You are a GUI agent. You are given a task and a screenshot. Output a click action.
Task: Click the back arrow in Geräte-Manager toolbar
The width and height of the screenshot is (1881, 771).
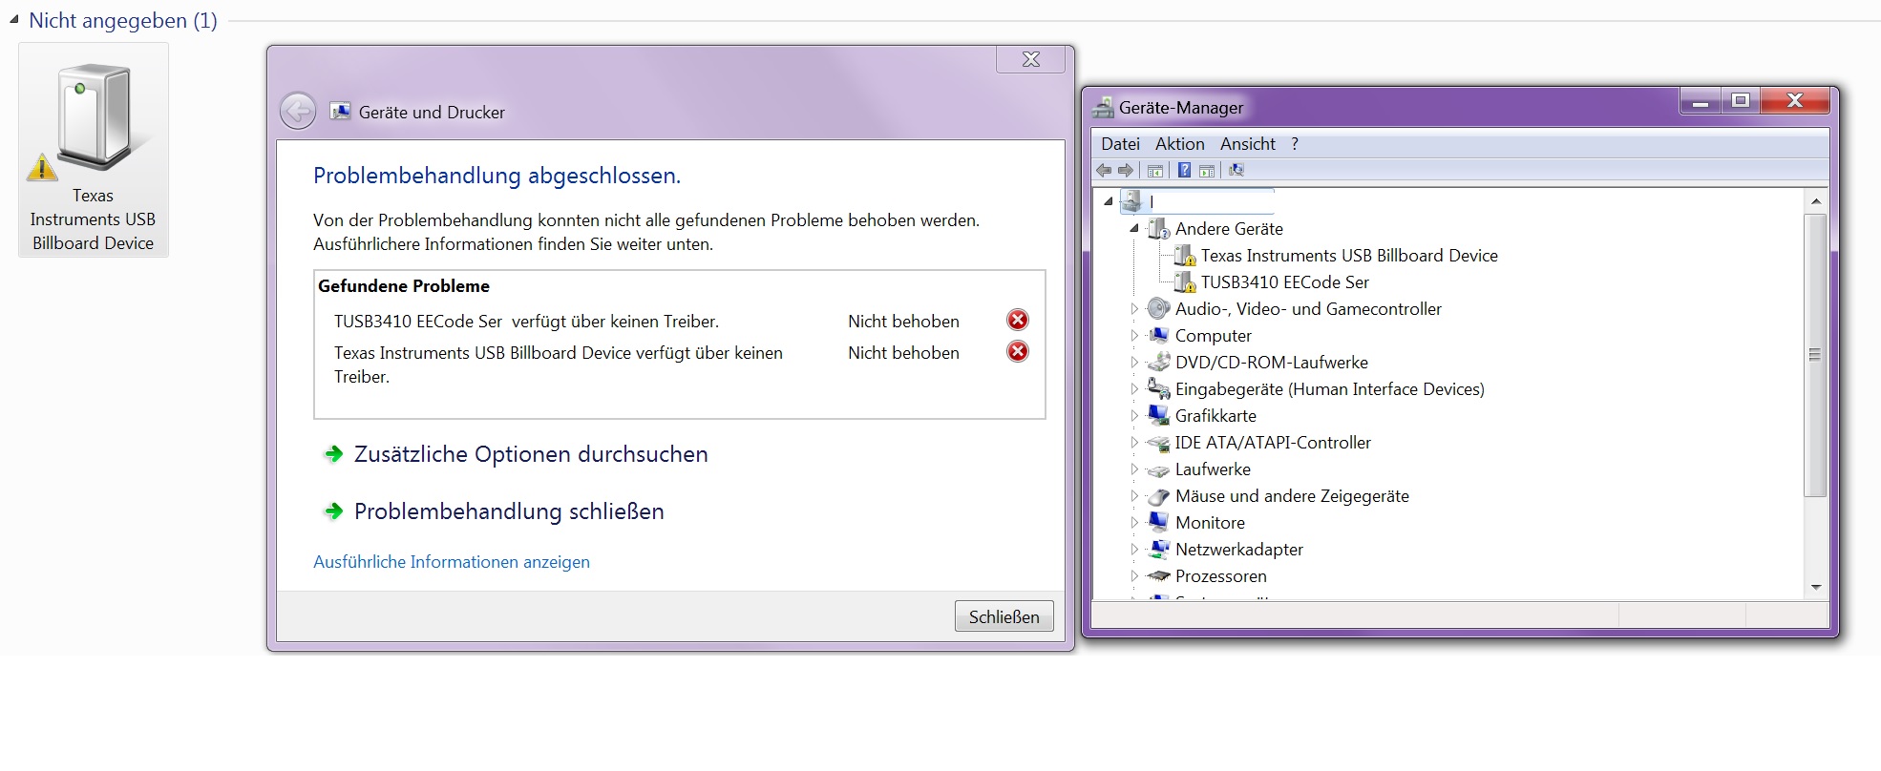pos(1104,171)
